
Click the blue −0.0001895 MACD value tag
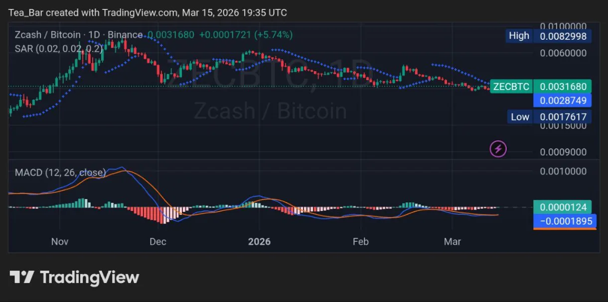point(563,221)
